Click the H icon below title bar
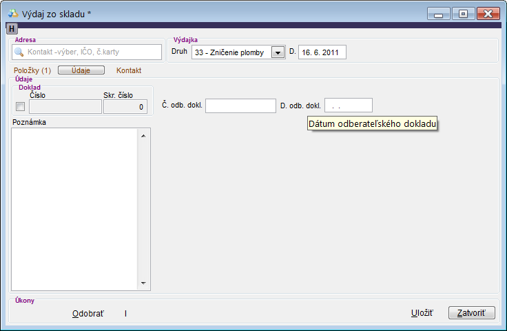 tap(12, 28)
